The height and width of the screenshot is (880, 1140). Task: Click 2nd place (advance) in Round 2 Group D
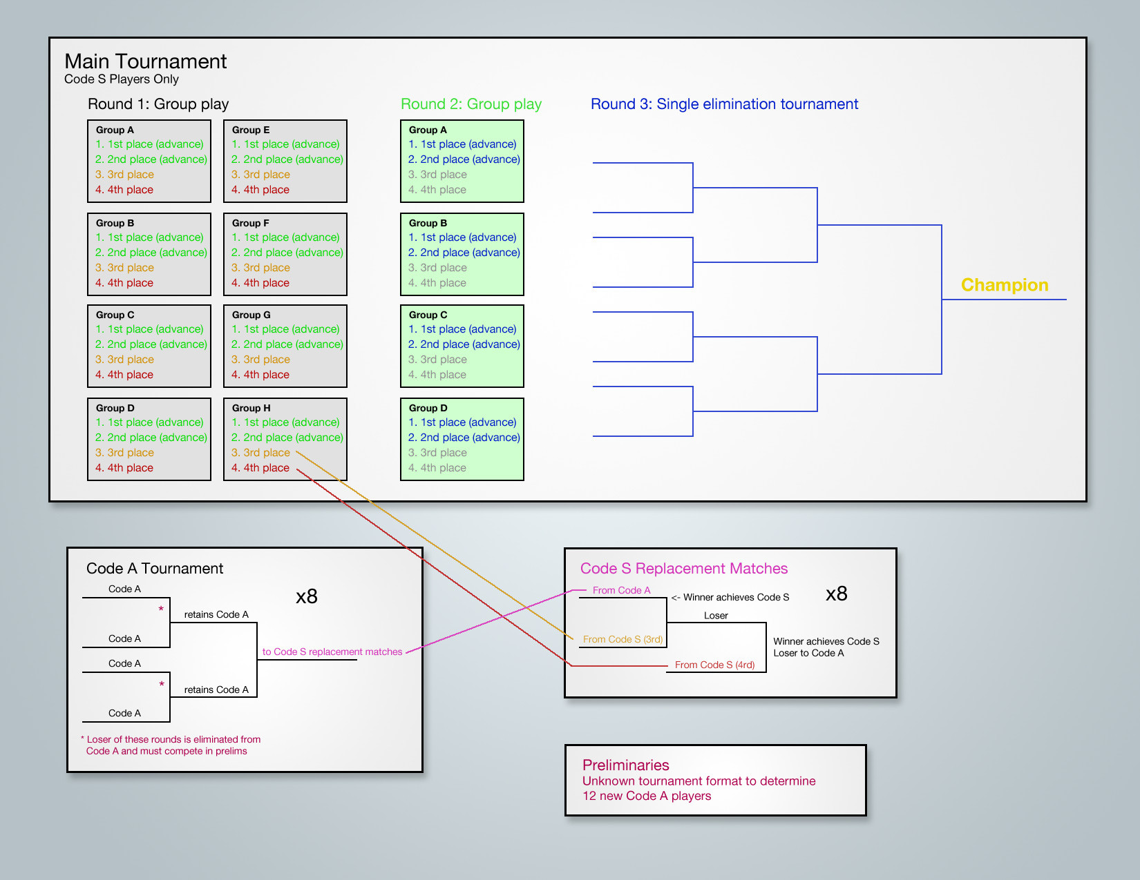(x=464, y=438)
